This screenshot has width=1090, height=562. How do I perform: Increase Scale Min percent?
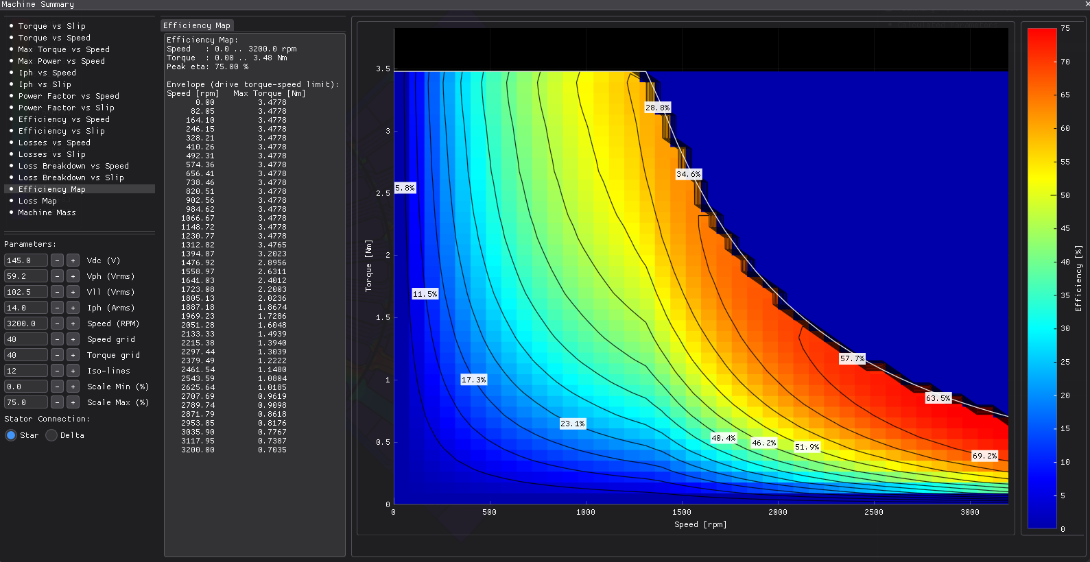coord(73,387)
